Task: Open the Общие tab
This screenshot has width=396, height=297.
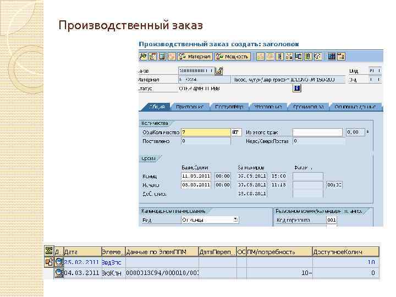Action: point(157,107)
